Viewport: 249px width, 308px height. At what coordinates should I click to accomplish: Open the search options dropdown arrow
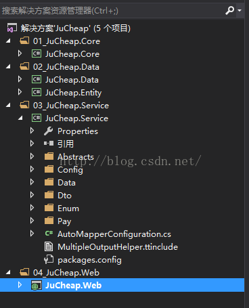(x=240, y=10)
